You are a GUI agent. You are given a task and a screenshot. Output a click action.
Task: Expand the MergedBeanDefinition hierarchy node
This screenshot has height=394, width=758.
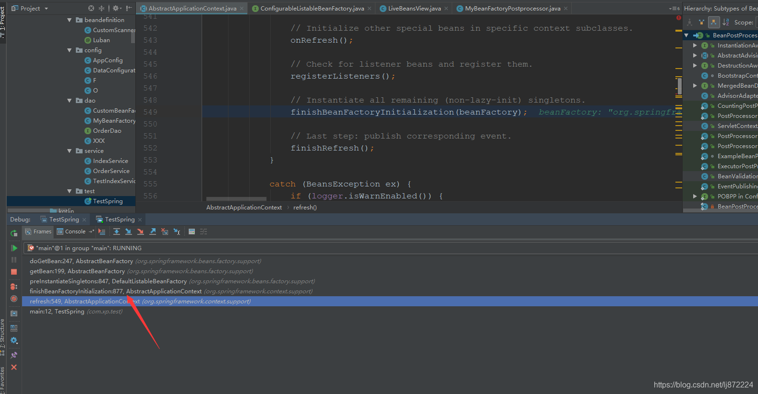(695, 85)
